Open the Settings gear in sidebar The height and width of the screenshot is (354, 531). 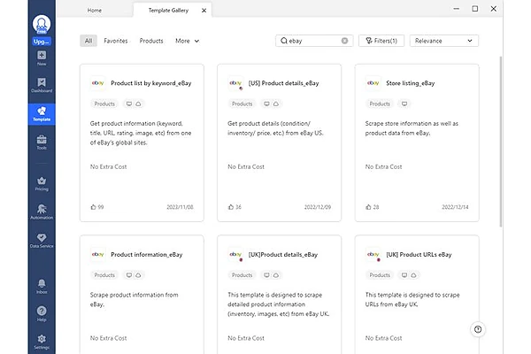42,342
